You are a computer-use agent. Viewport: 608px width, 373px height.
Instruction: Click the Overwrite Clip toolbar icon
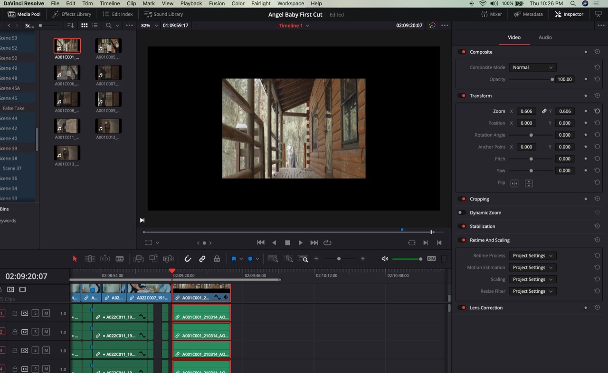tap(153, 259)
